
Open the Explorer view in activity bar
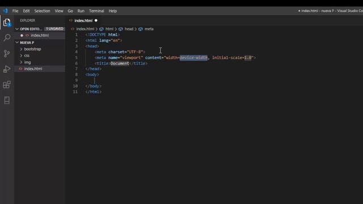coord(7,23)
